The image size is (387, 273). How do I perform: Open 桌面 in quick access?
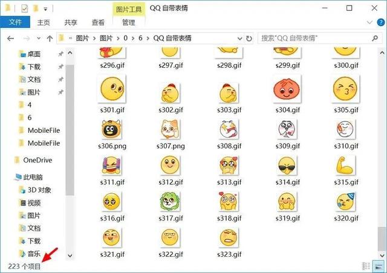click(x=34, y=54)
